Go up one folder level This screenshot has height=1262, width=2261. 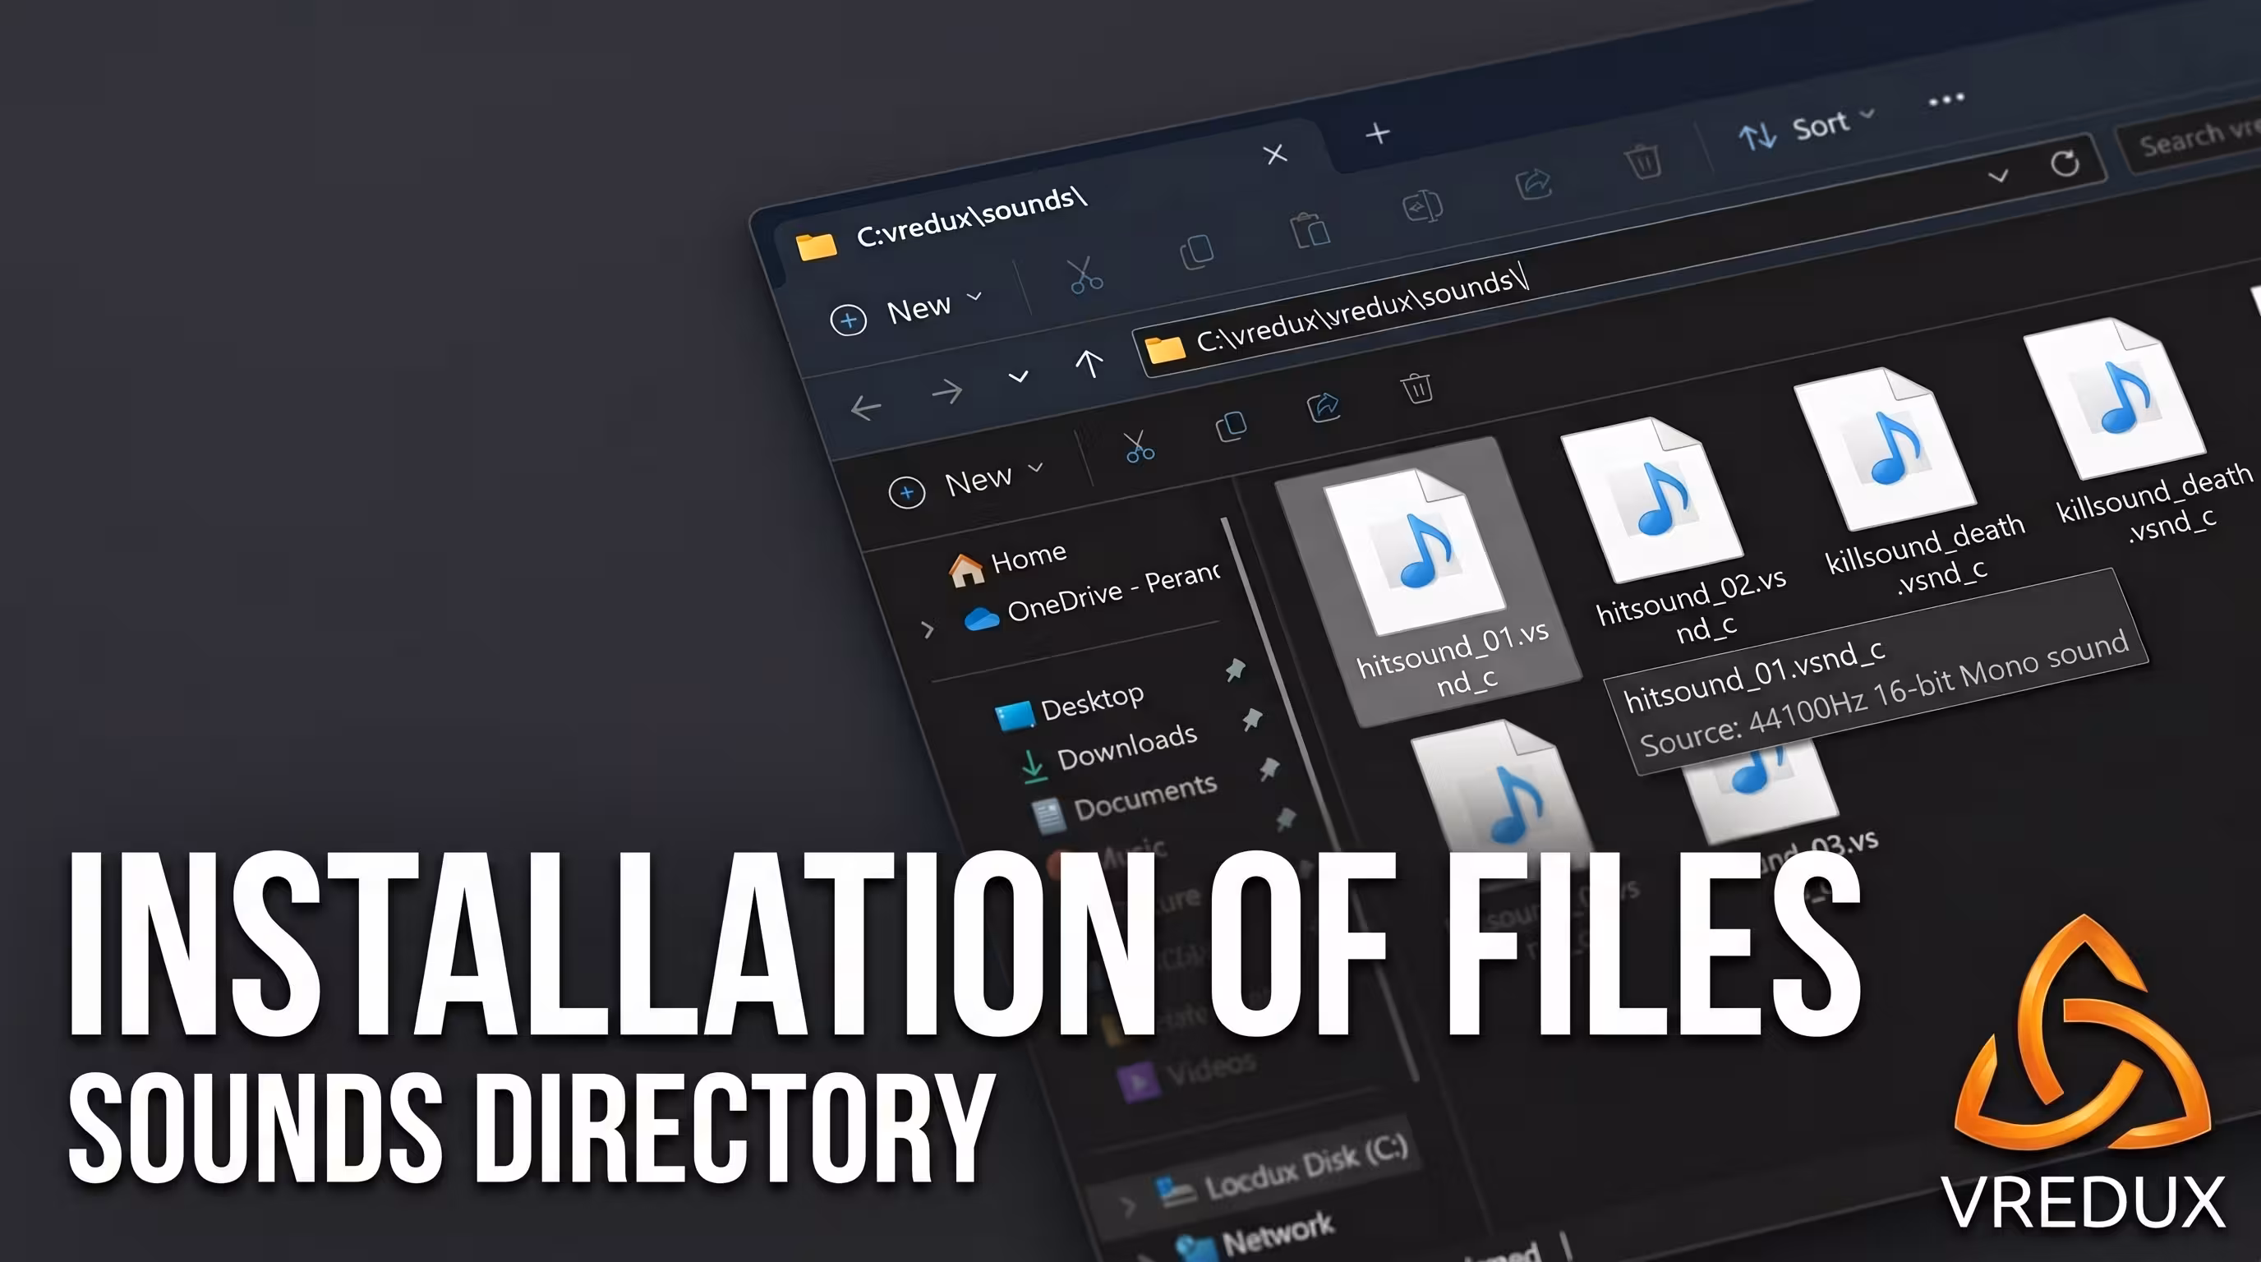(x=1089, y=362)
